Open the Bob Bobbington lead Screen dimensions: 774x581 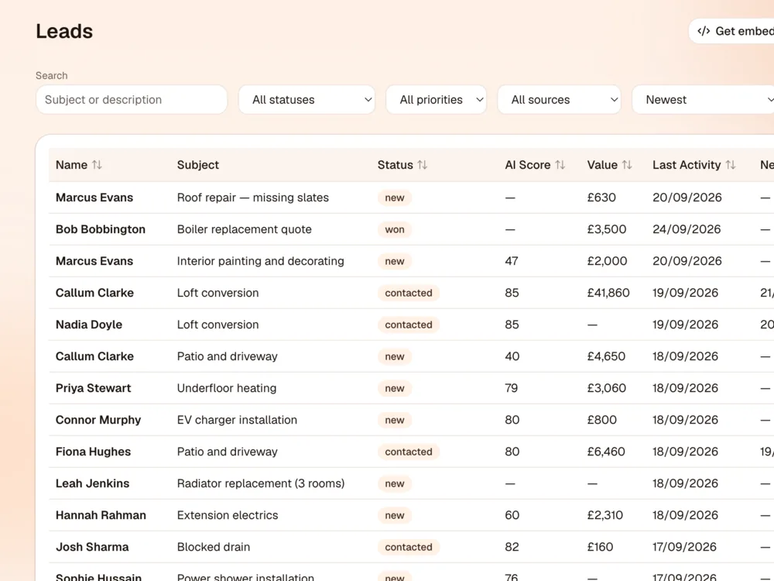click(101, 229)
